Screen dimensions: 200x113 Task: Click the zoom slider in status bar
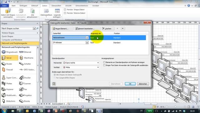[x=176, y=107]
